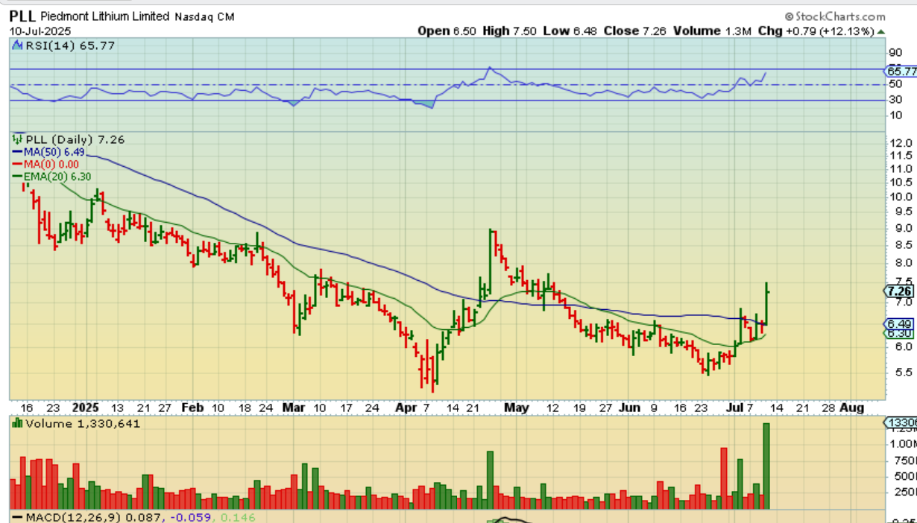Click the 12.0 price axis label

[x=901, y=142]
